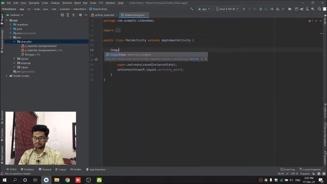This screenshot has height=184, width=327.
Task: Switch to activity_main.xml tab
Action: 104,15
